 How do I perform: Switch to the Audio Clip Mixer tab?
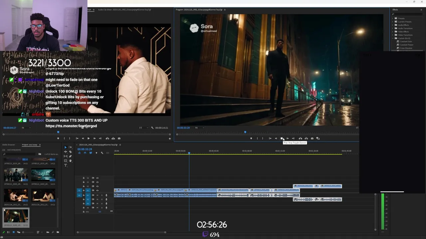[124, 10]
